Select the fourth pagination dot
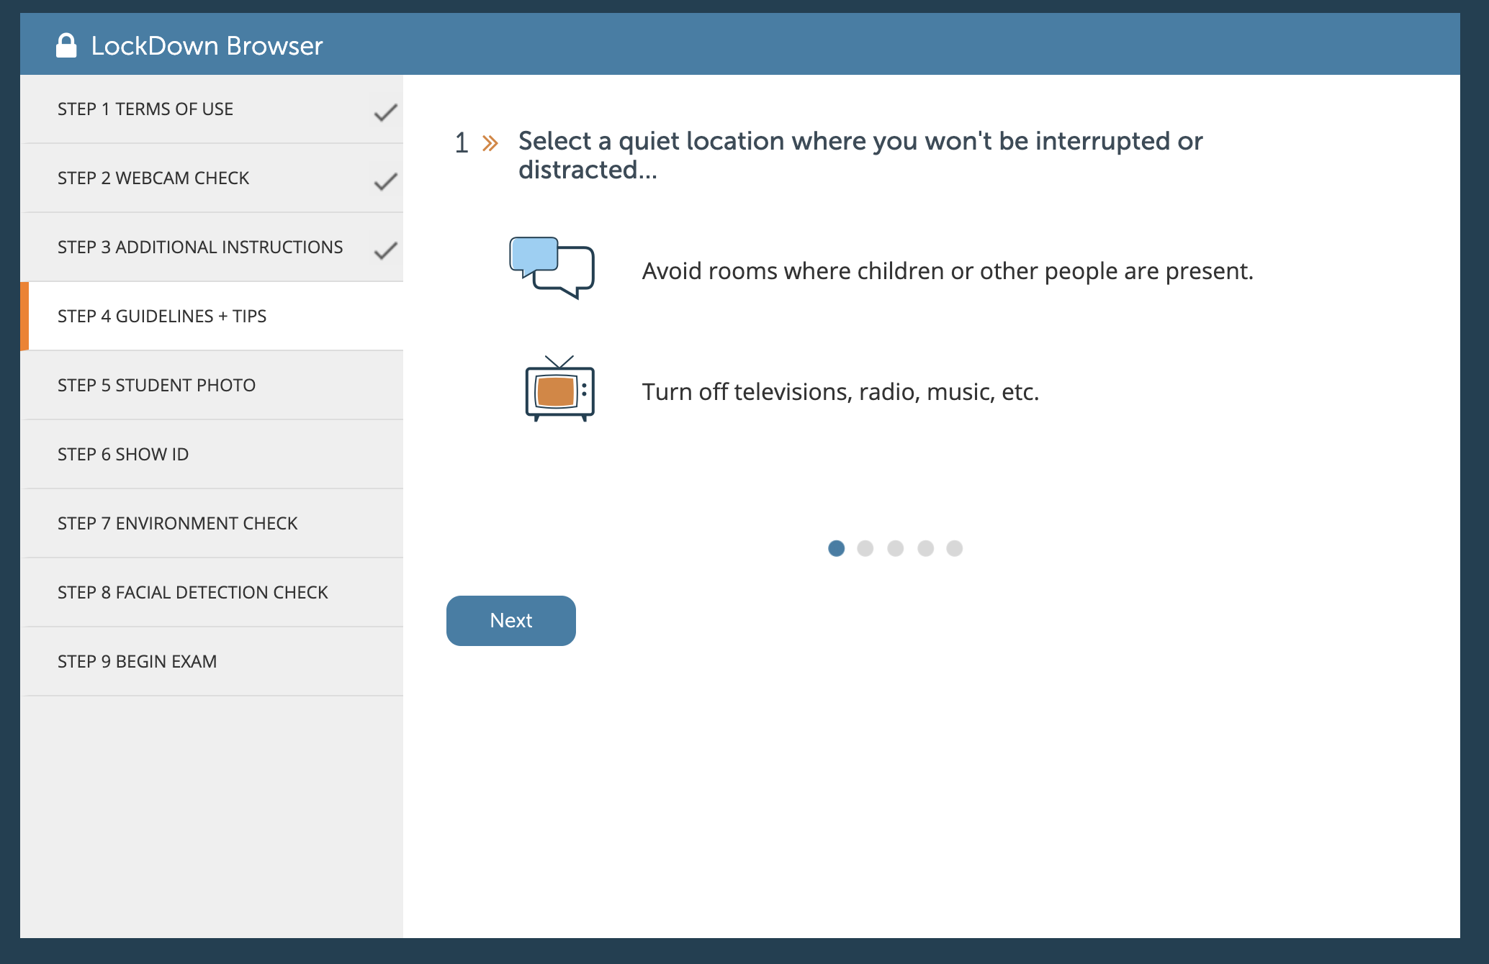 (924, 547)
